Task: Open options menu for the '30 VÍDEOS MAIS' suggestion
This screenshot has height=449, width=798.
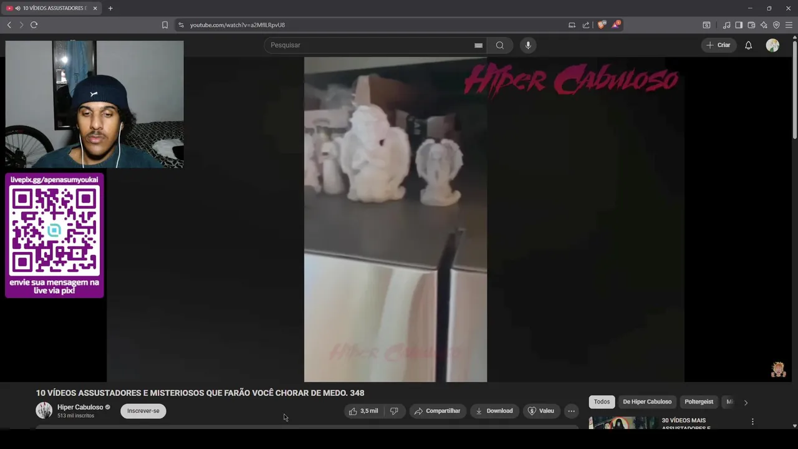Action: coord(752,422)
